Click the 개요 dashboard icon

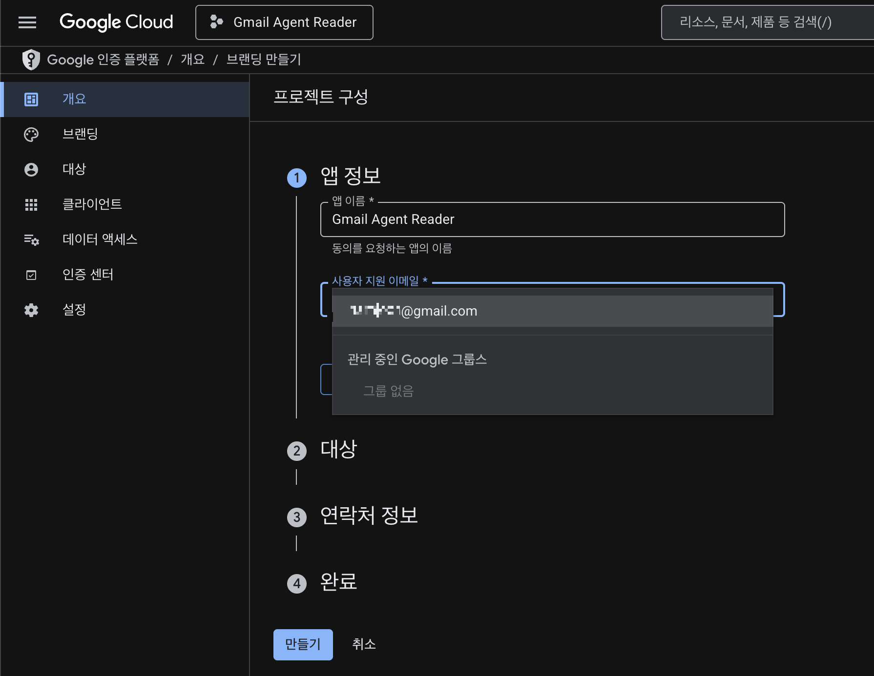(x=31, y=99)
